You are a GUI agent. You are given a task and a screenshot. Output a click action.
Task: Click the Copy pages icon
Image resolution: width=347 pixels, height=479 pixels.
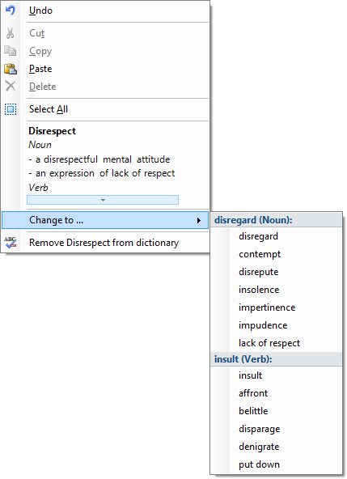pyautogui.click(x=10, y=51)
